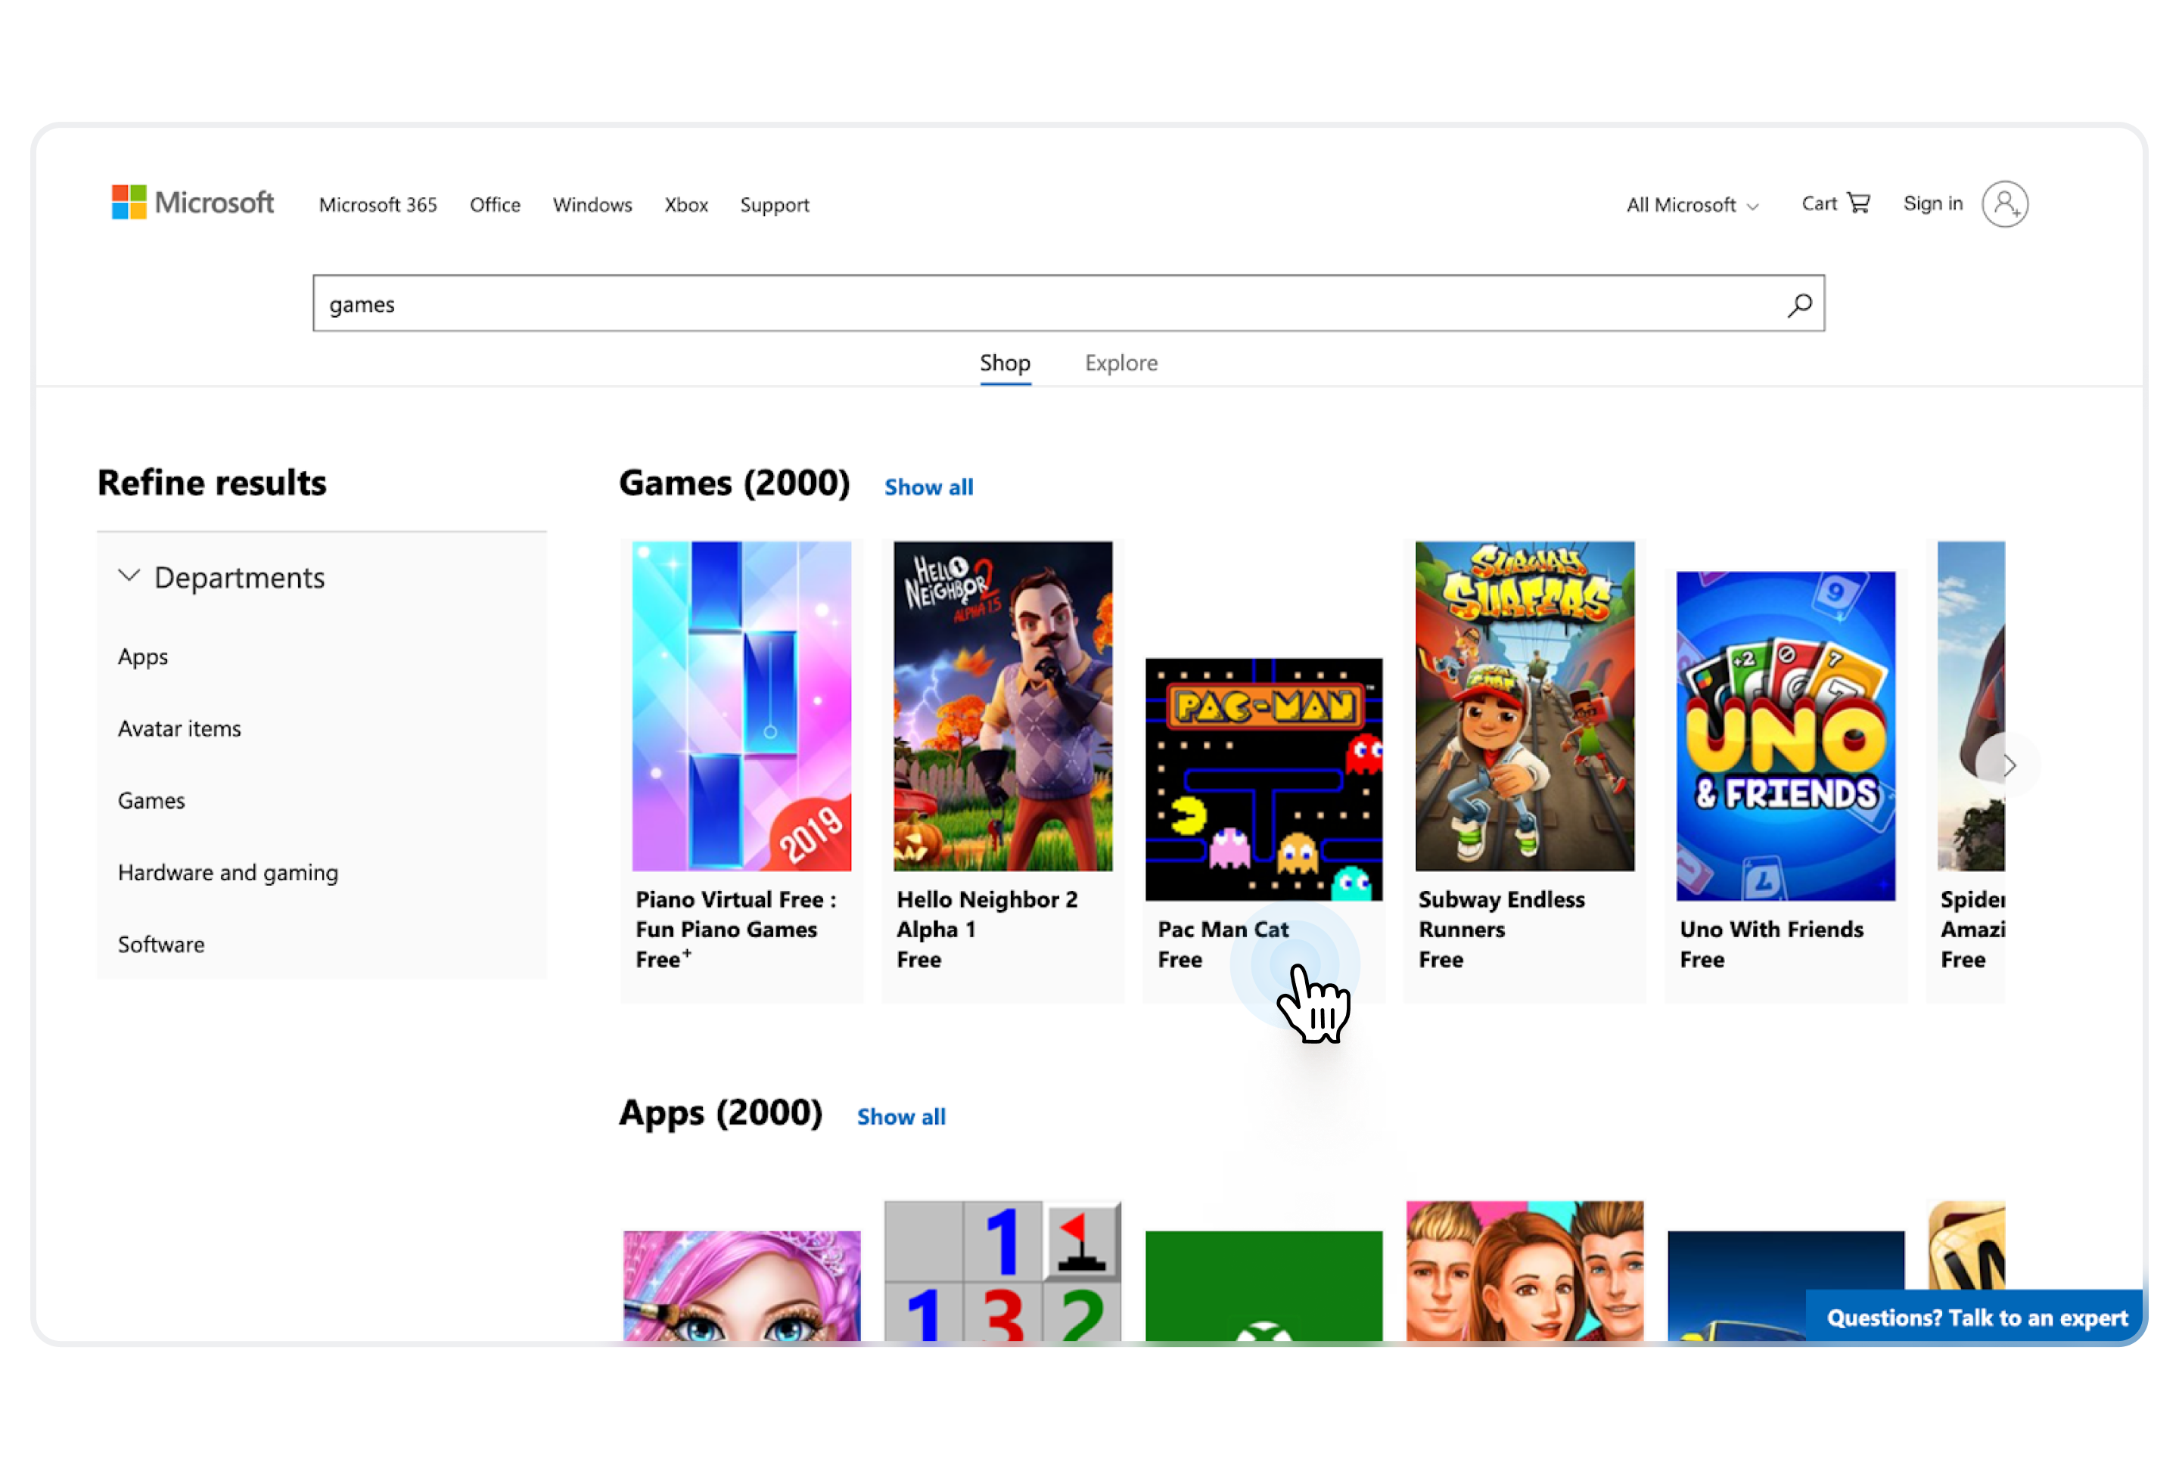Screen dimensions: 2179x1465
Task: Filter by Avatar items department
Action: coord(179,729)
